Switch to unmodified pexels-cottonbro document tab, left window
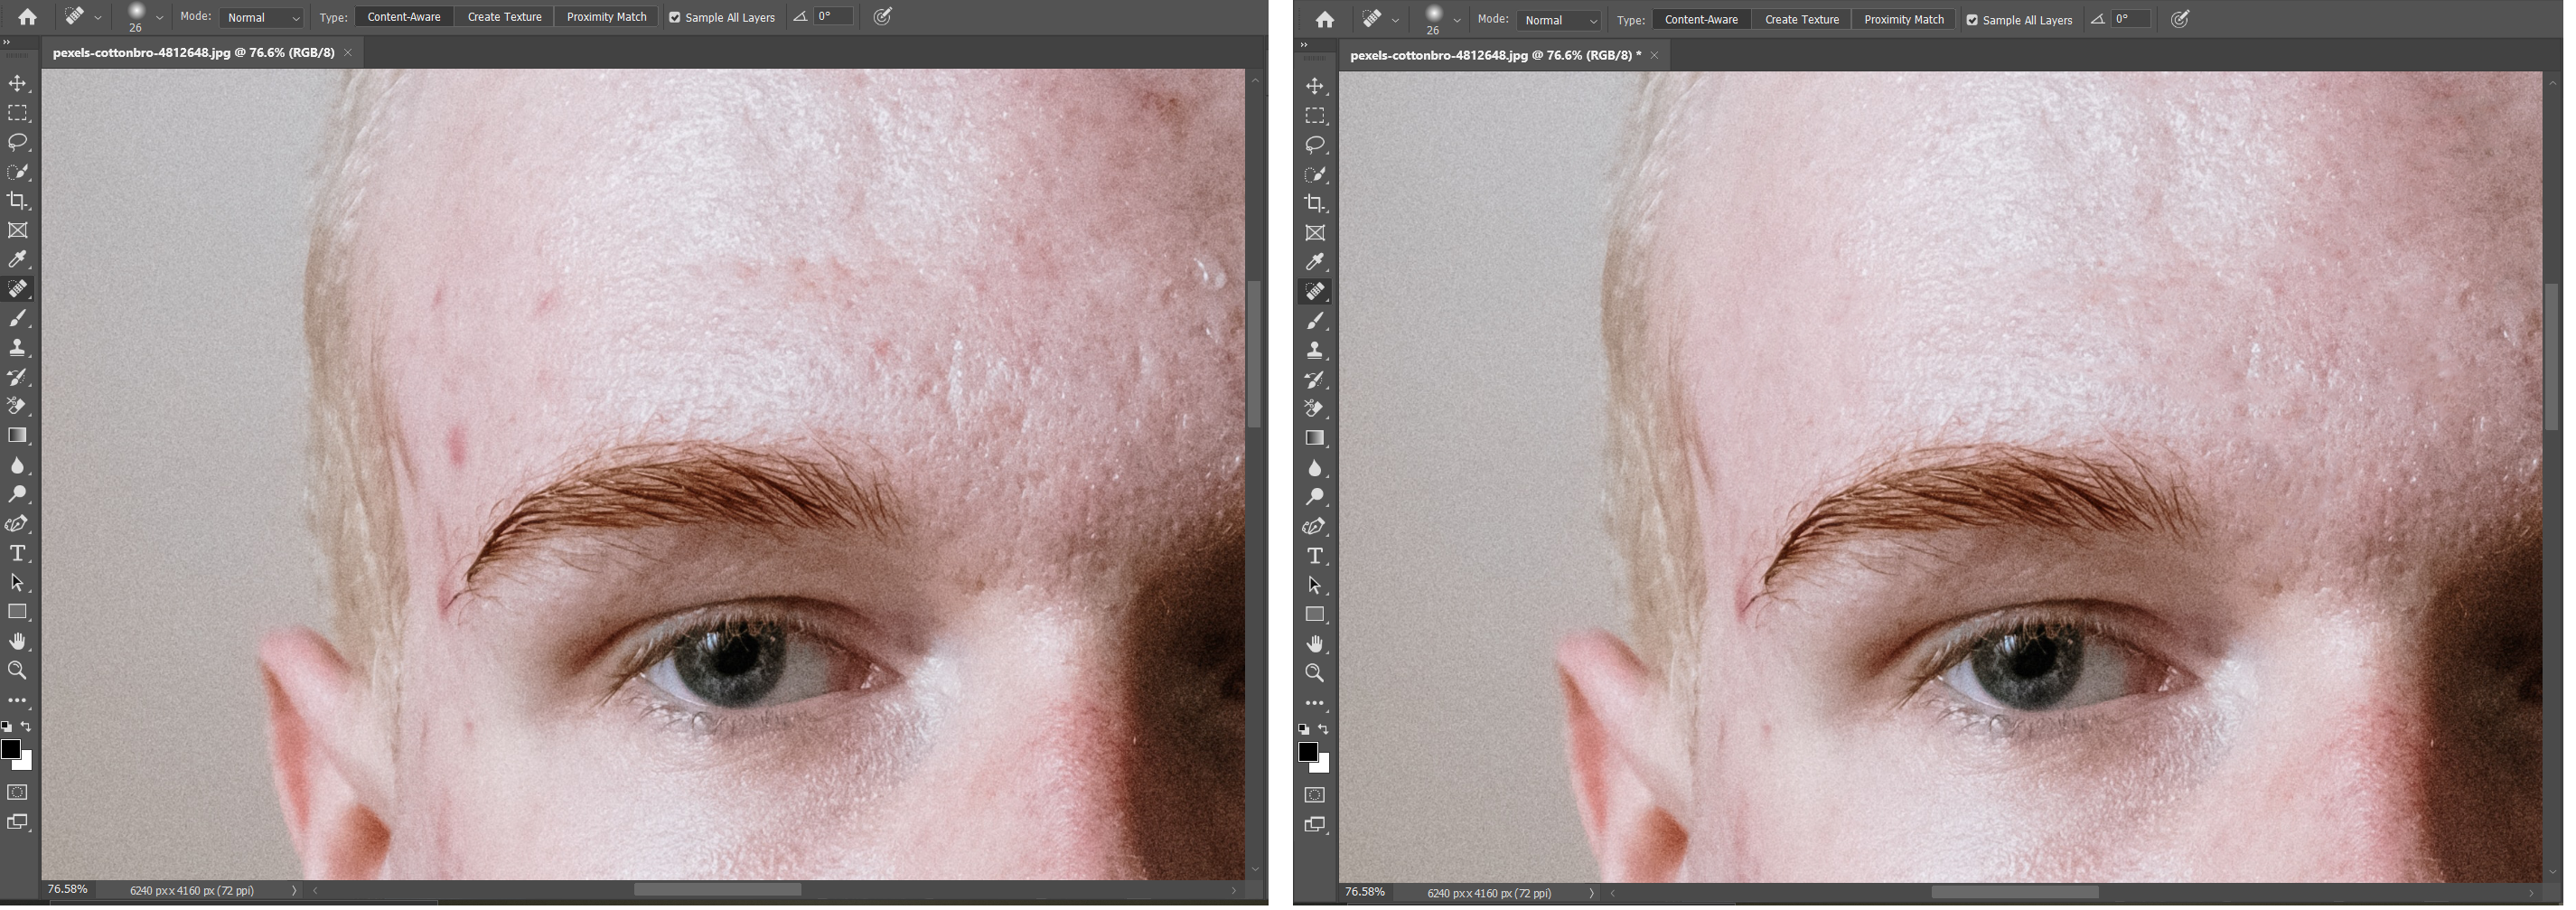 click(x=193, y=52)
